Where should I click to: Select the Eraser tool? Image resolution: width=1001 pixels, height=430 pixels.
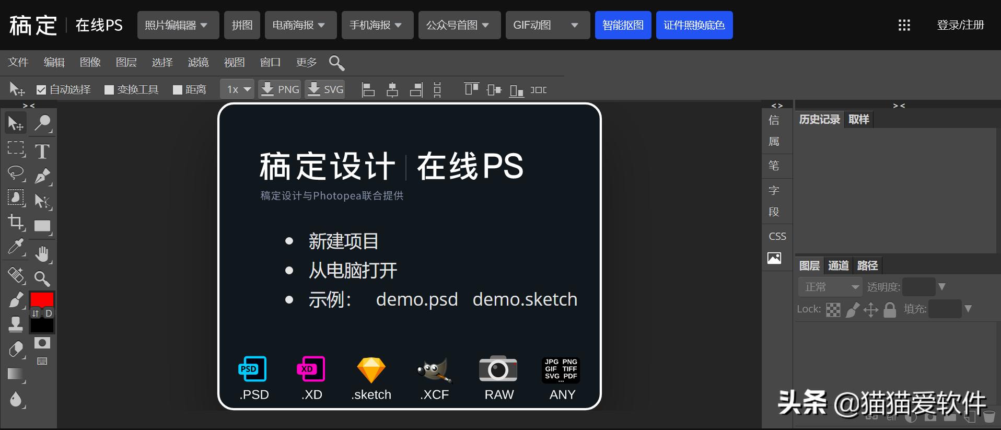[16, 349]
